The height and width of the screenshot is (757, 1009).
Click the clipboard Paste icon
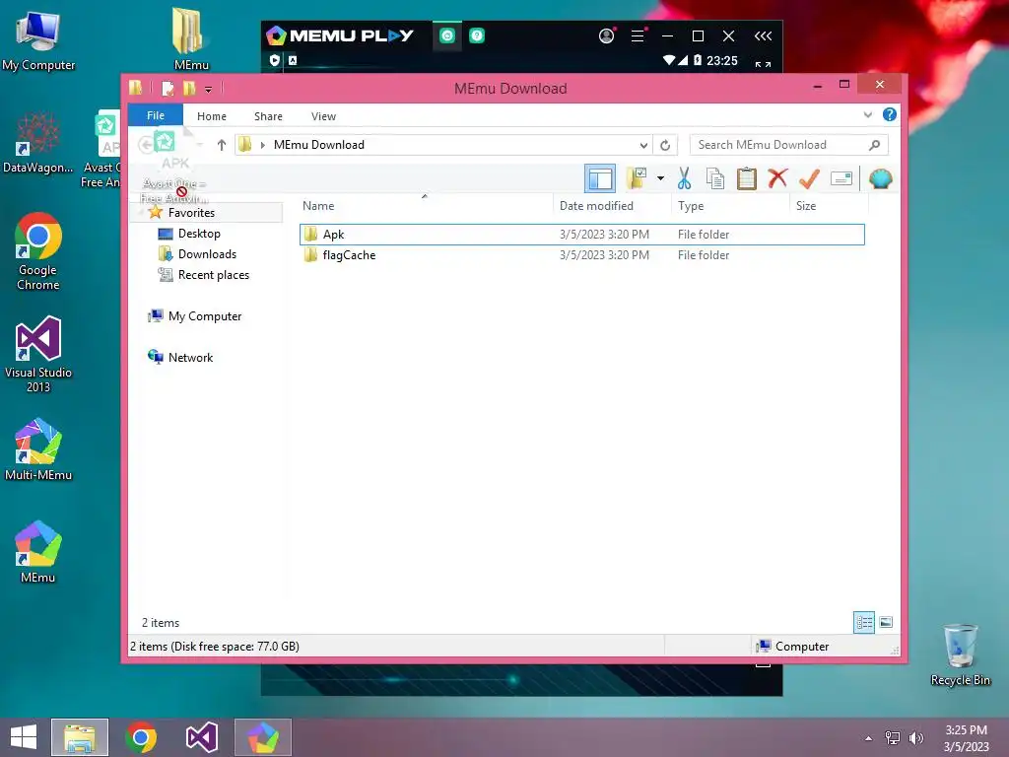click(x=747, y=178)
